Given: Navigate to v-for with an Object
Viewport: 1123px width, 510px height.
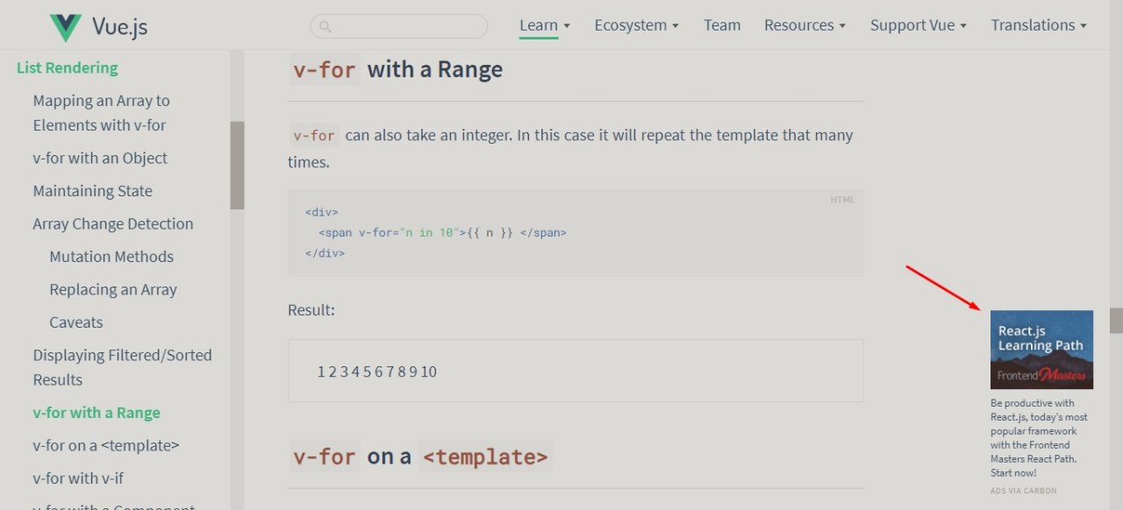Looking at the screenshot, I should point(100,158).
